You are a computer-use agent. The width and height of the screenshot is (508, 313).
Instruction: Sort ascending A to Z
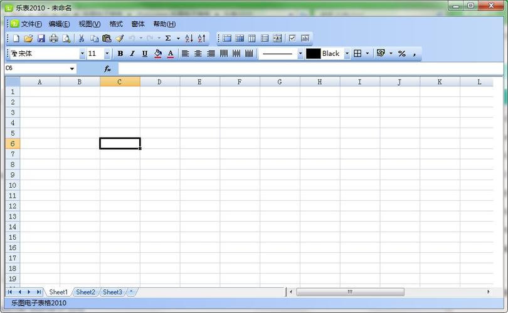[x=189, y=38]
